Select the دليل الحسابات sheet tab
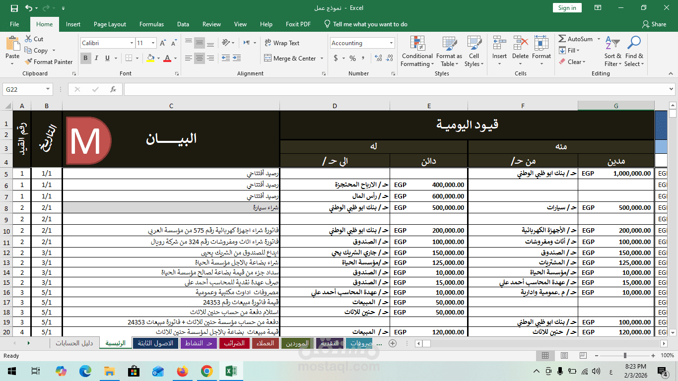 tap(74, 343)
